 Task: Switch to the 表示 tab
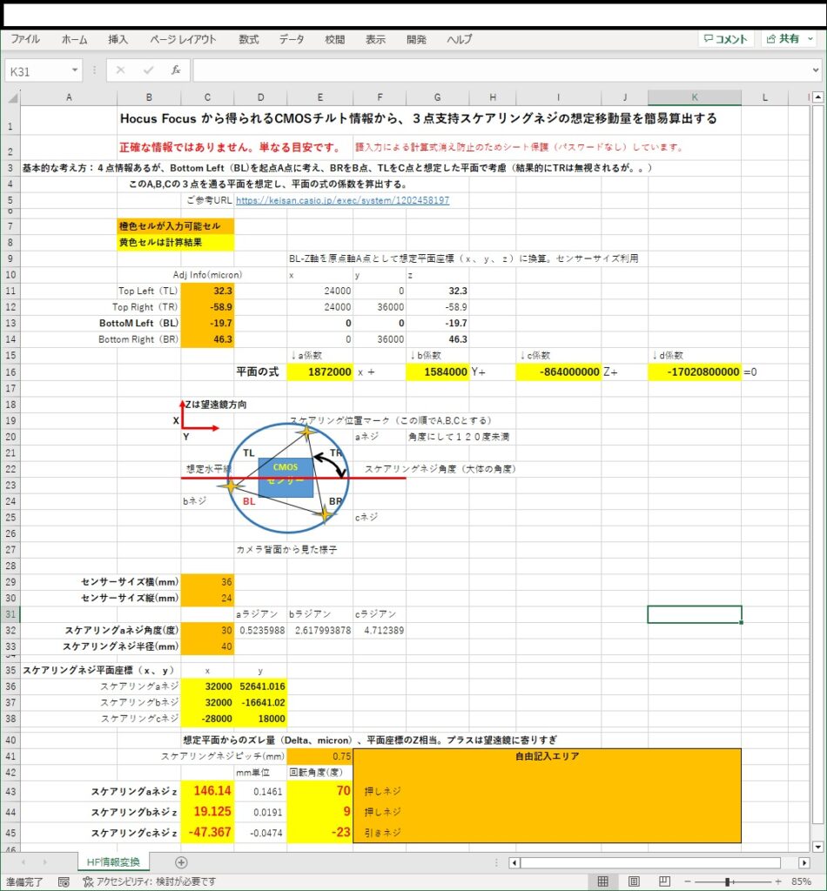pyautogui.click(x=375, y=39)
